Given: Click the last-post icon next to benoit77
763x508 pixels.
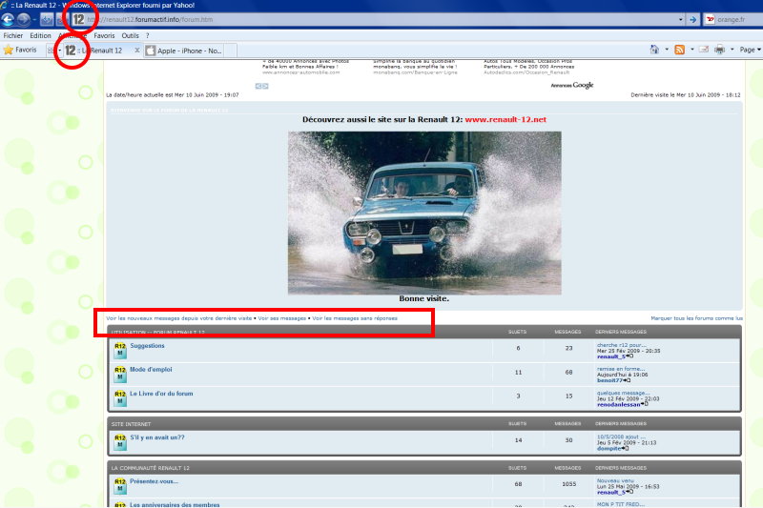Looking at the screenshot, I should (628, 380).
